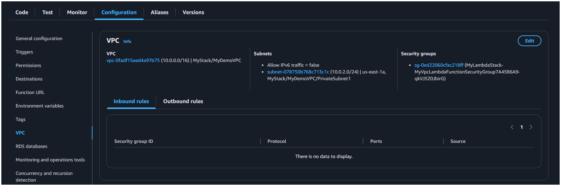561x186 pixels.
Task: Select Function URL in the sidebar
Action: 30,92
